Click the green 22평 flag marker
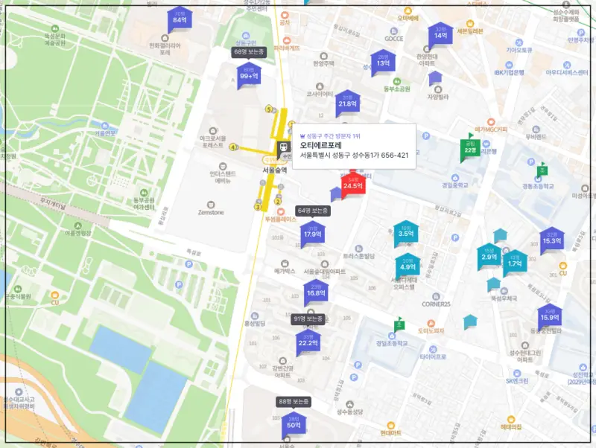 tap(470, 148)
